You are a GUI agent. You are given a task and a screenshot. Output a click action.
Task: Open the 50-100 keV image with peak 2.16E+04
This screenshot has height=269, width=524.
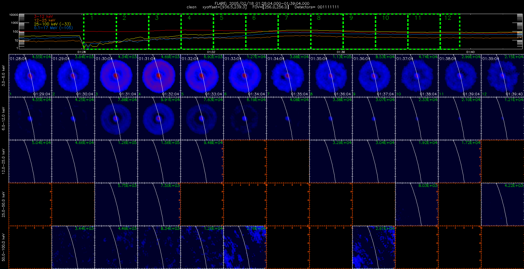[245, 247]
